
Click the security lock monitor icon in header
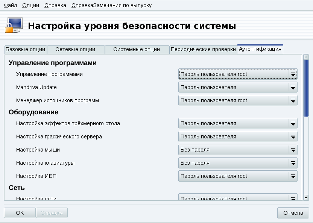14,25
